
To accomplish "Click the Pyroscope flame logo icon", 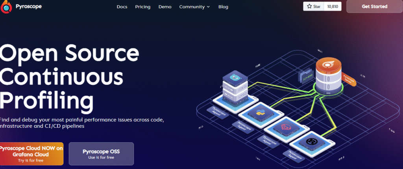I will (6, 7).
